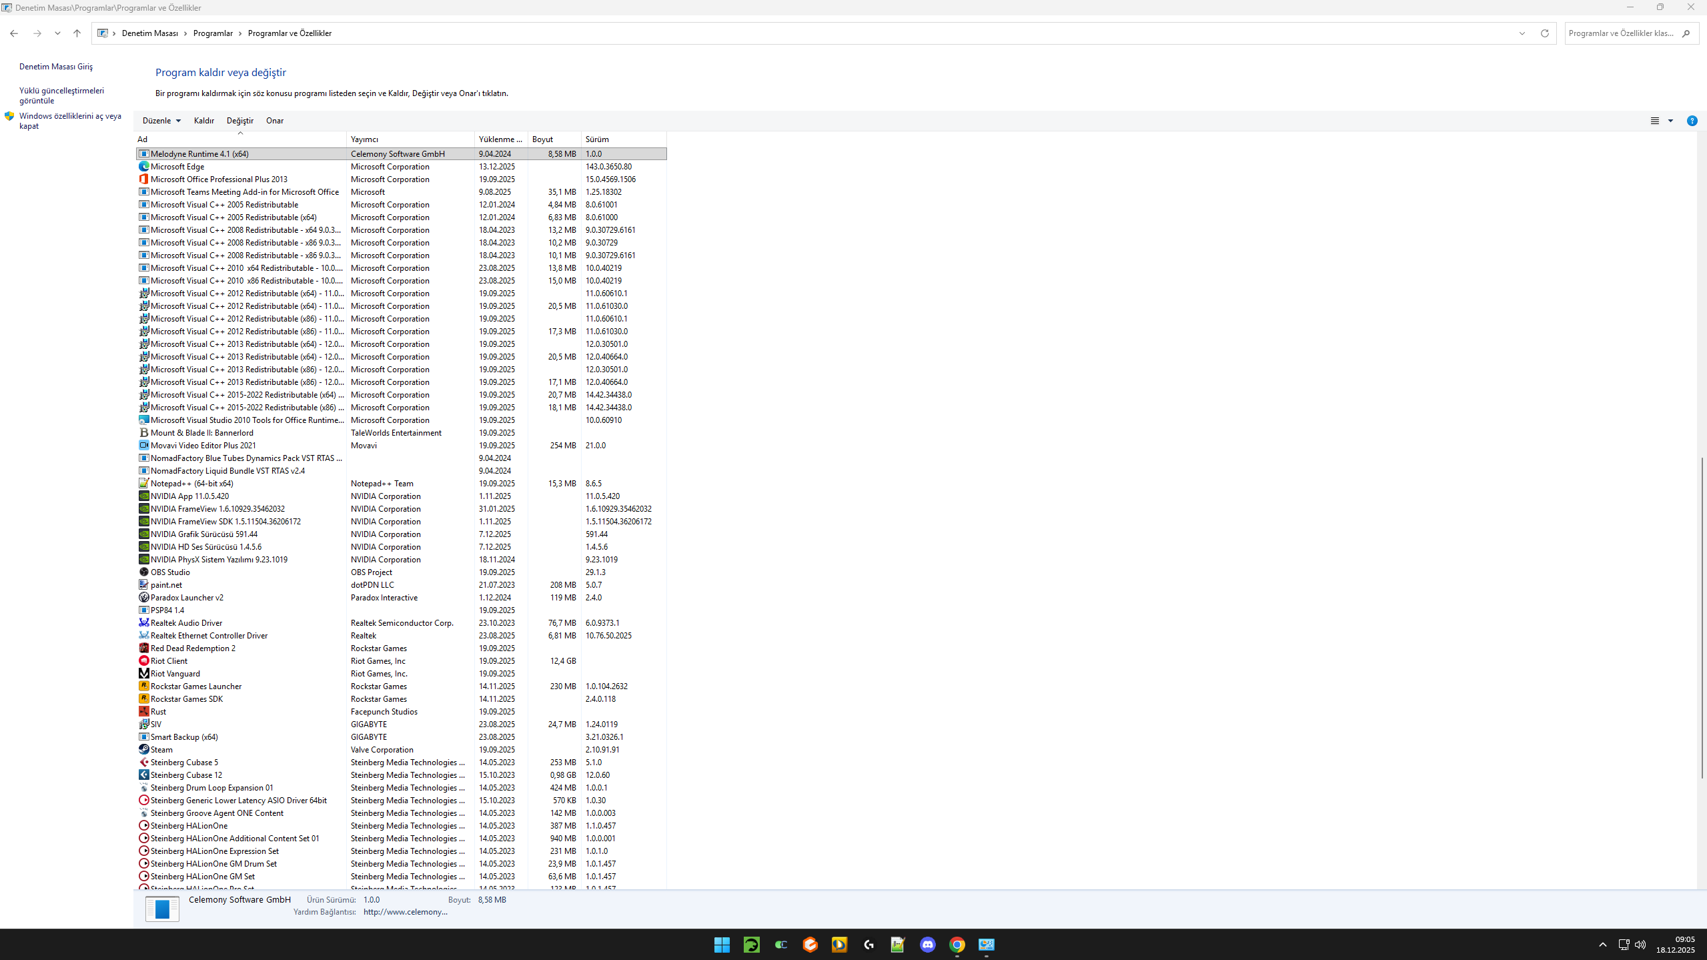The height and width of the screenshot is (960, 1707).
Task: Select the Notepad++ (64-bit x64) entry
Action: click(x=402, y=484)
